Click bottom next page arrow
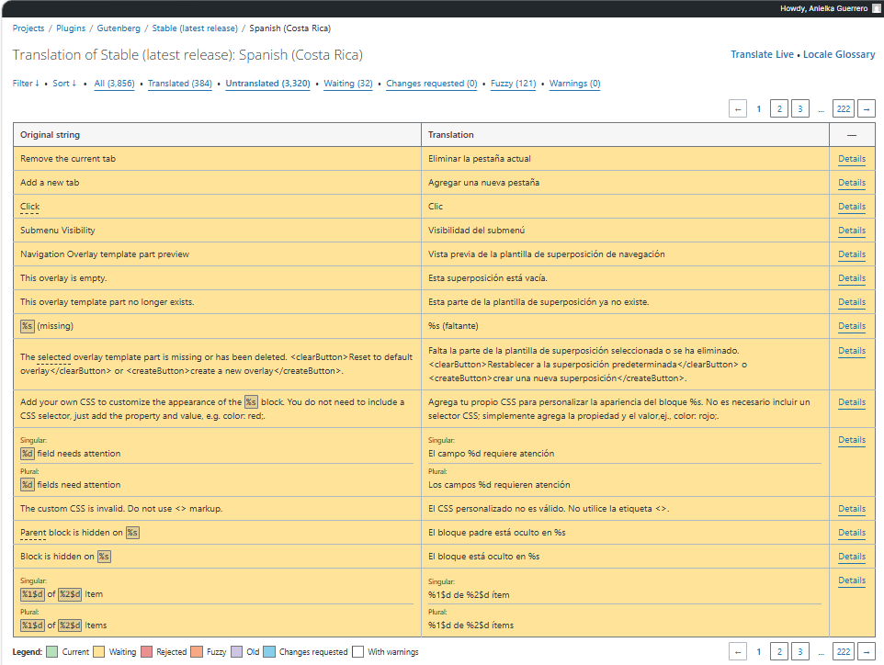884x665 pixels. pos(866,651)
